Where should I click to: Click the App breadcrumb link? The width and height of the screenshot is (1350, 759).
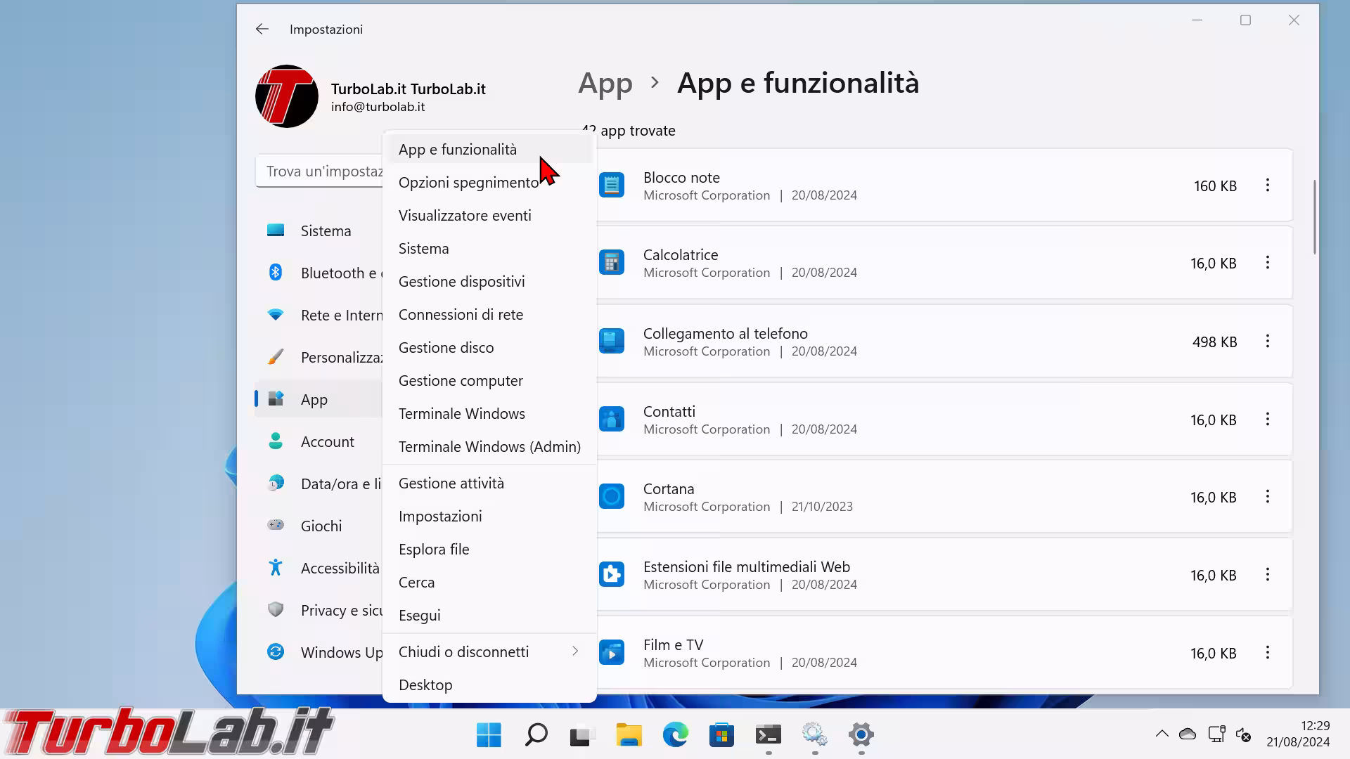point(605,83)
